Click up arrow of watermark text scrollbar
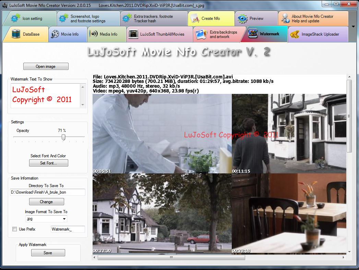The width and height of the screenshot is (359, 270). pos(83,87)
